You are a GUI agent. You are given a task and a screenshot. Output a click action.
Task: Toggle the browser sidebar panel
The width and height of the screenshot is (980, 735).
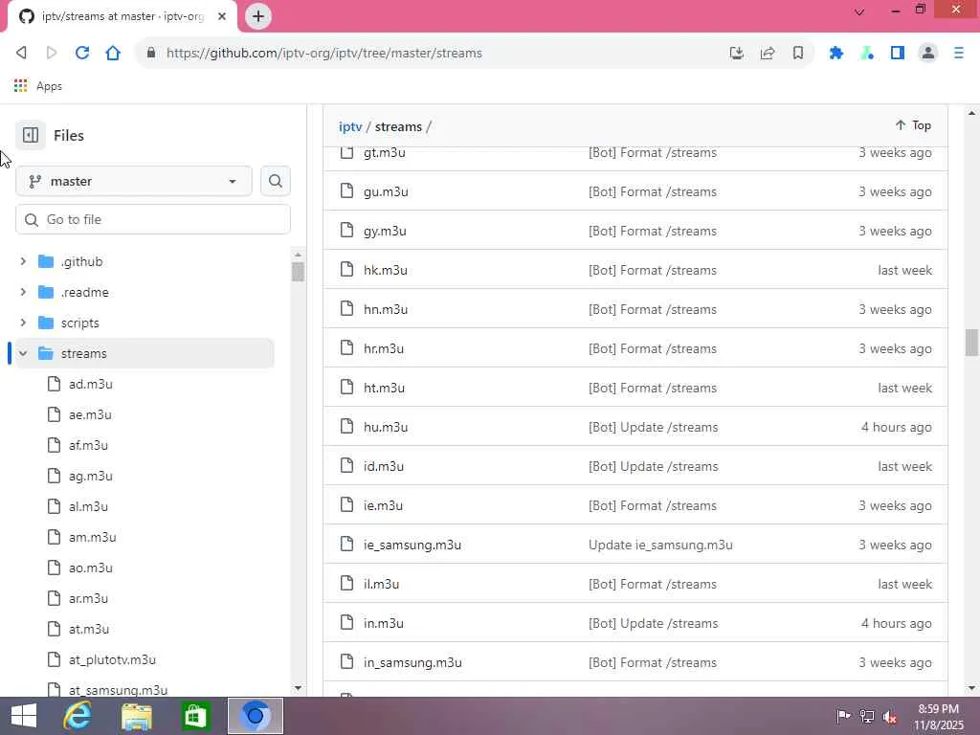(x=897, y=54)
